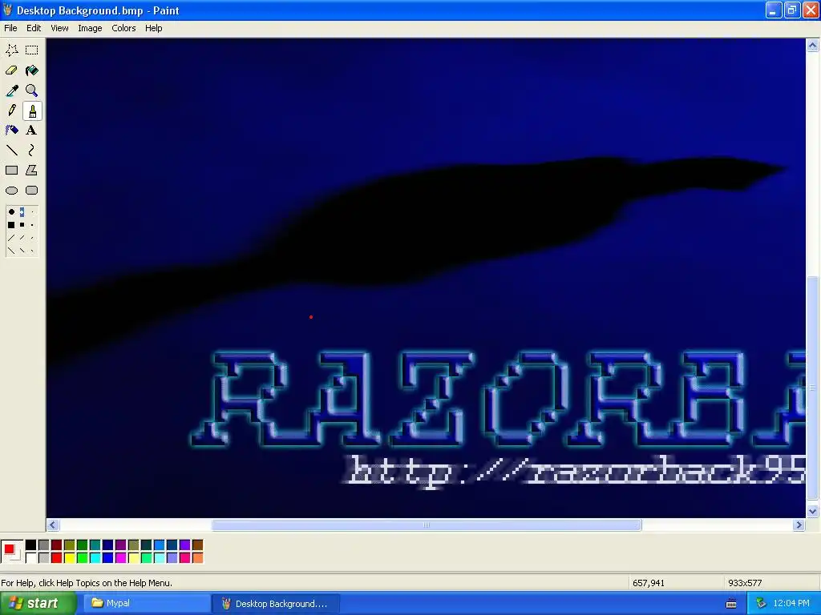Open the Windows start menu
821x615 pixels.
(x=37, y=604)
